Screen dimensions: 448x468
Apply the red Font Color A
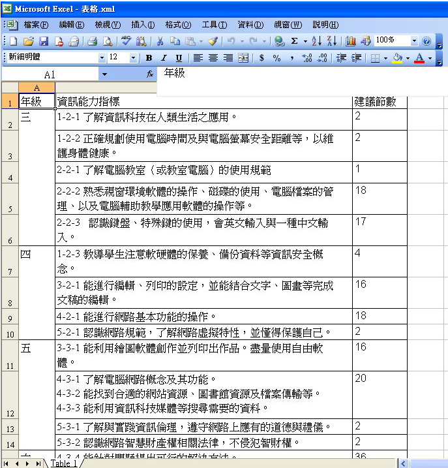pyautogui.click(x=419, y=57)
